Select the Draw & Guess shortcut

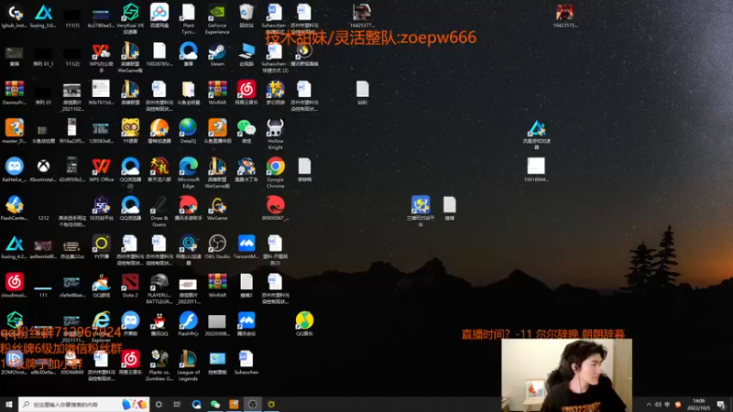click(x=159, y=211)
